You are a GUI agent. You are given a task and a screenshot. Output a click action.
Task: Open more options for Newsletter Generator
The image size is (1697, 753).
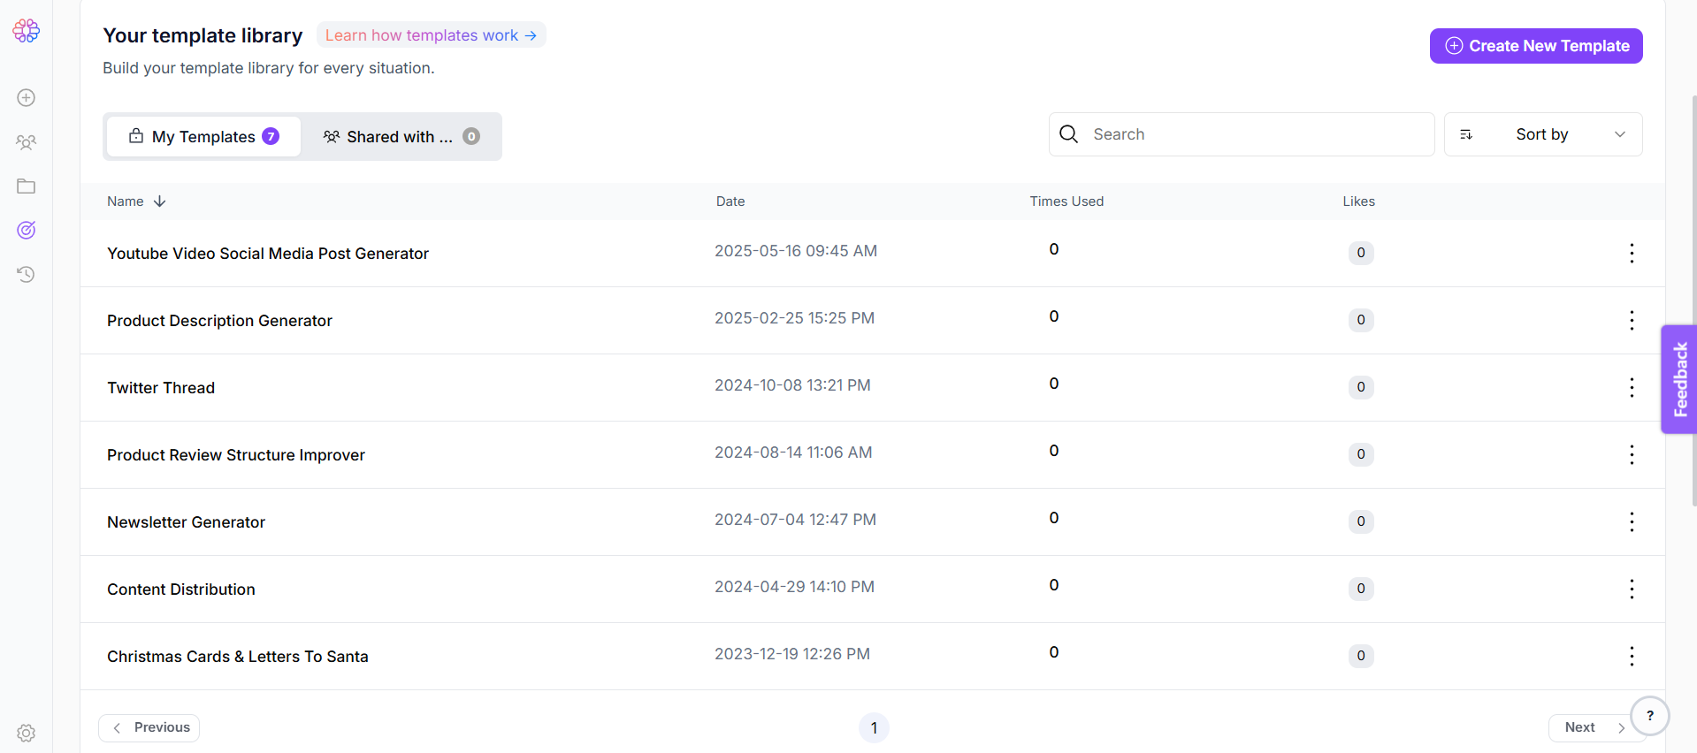(x=1632, y=522)
